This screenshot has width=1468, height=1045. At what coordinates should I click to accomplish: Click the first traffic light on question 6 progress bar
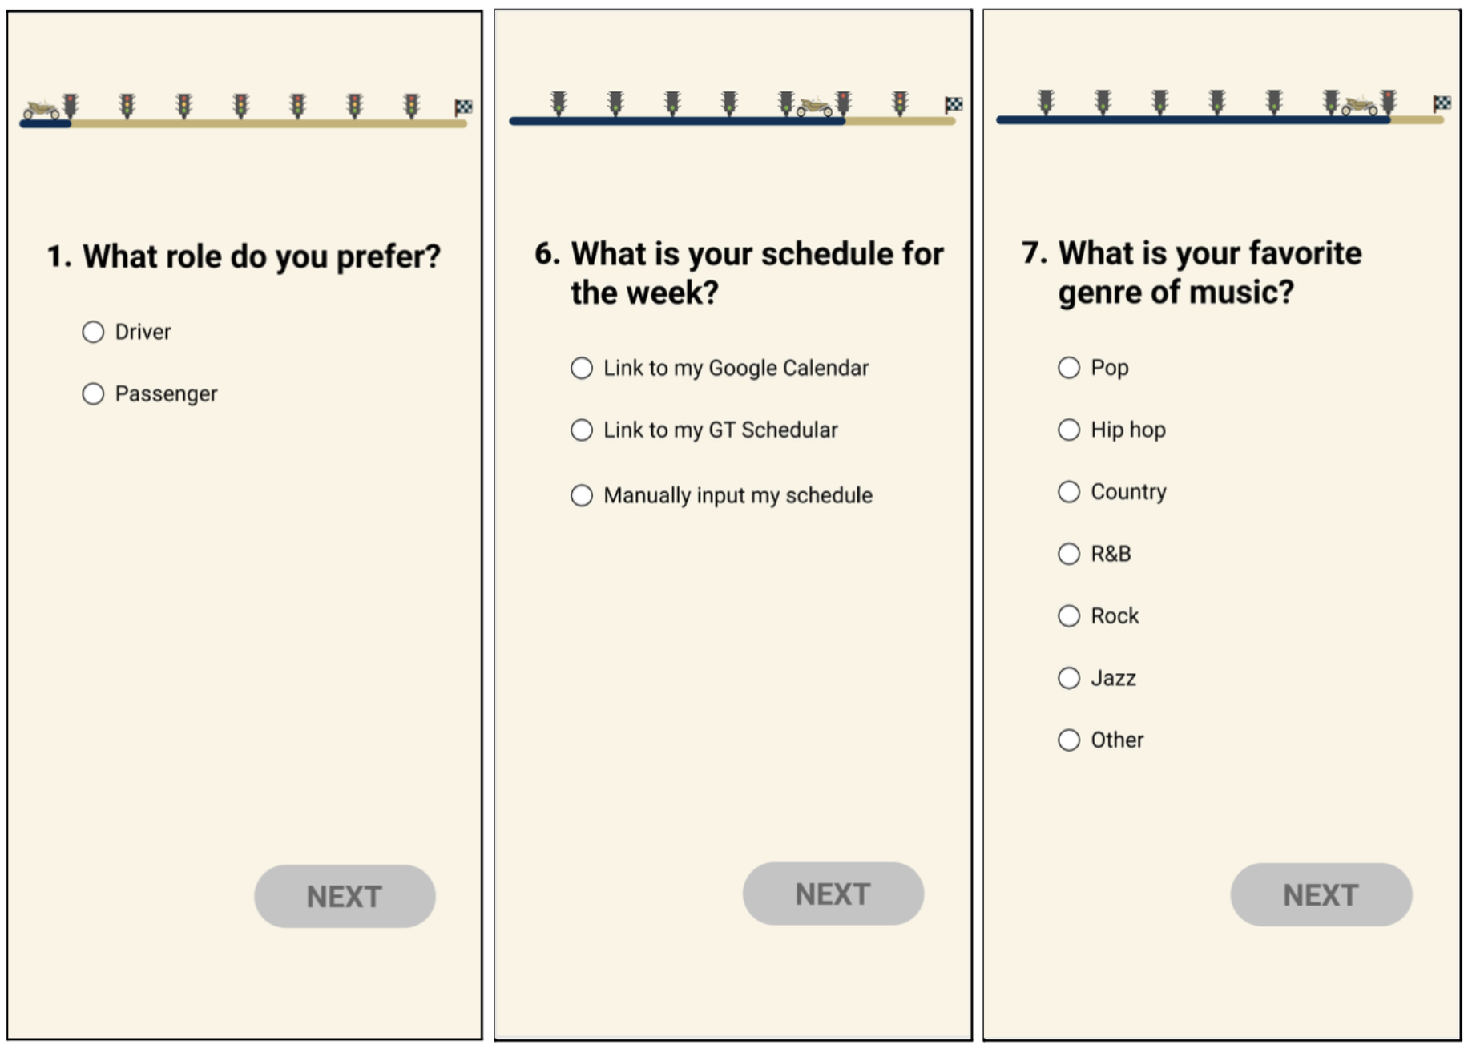559,103
